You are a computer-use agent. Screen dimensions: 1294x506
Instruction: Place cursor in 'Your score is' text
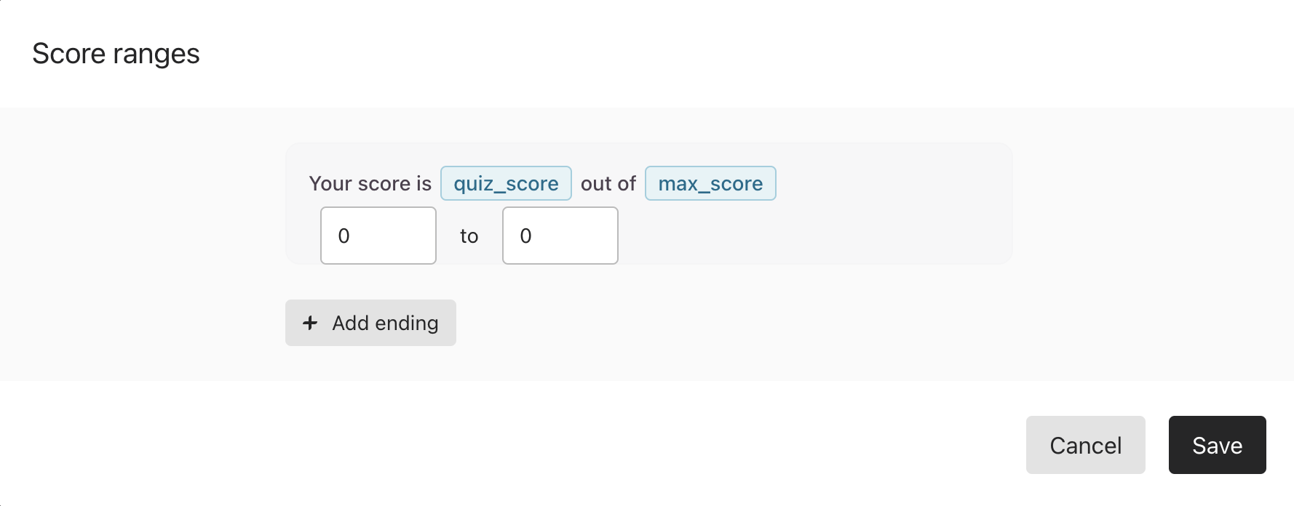pyautogui.click(x=370, y=183)
